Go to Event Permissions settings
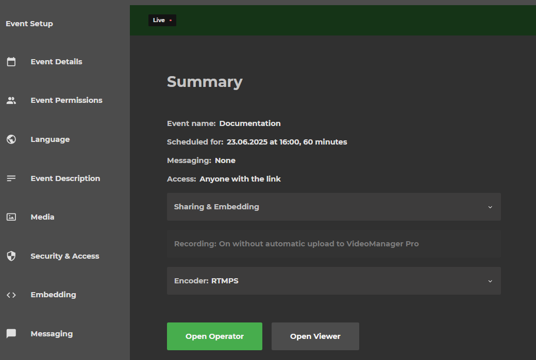This screenshot has width=536, height=360. point(66,100)
